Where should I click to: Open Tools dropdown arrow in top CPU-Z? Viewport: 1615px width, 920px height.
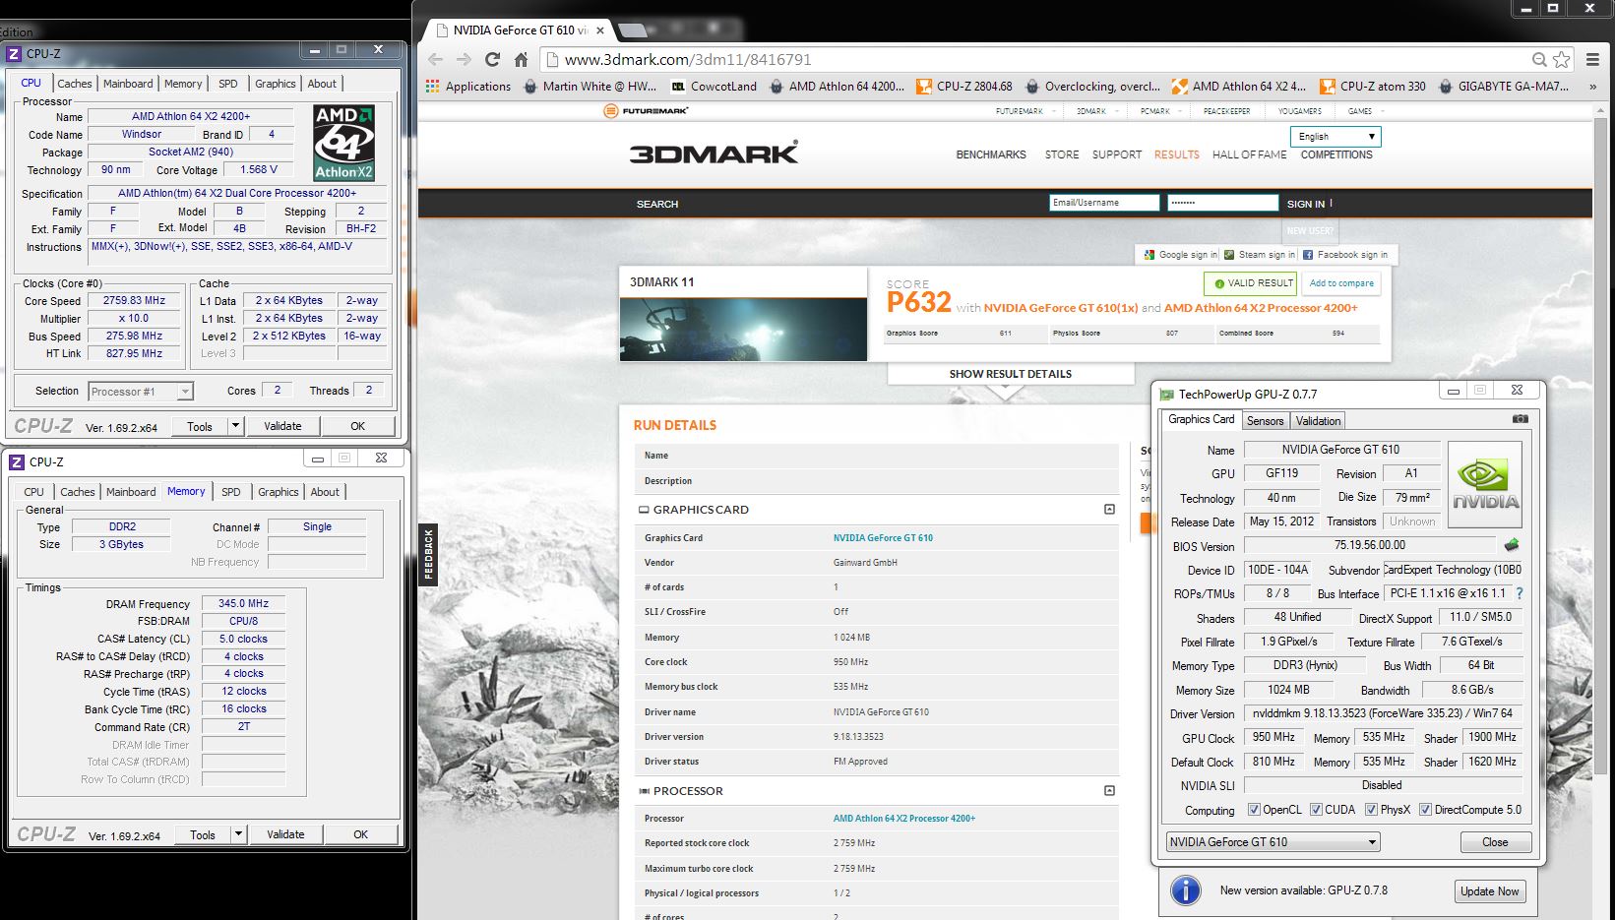[235, 426]
